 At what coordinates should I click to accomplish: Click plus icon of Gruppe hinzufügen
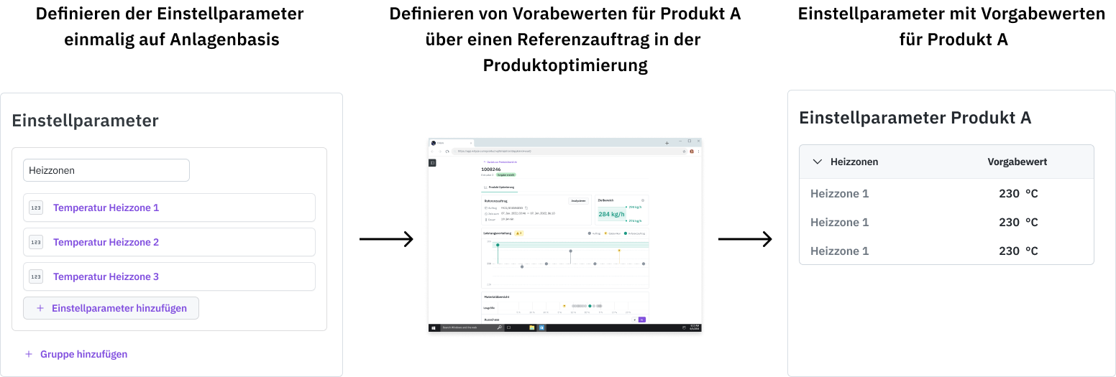pyautogui.click(x=29, y=354)
